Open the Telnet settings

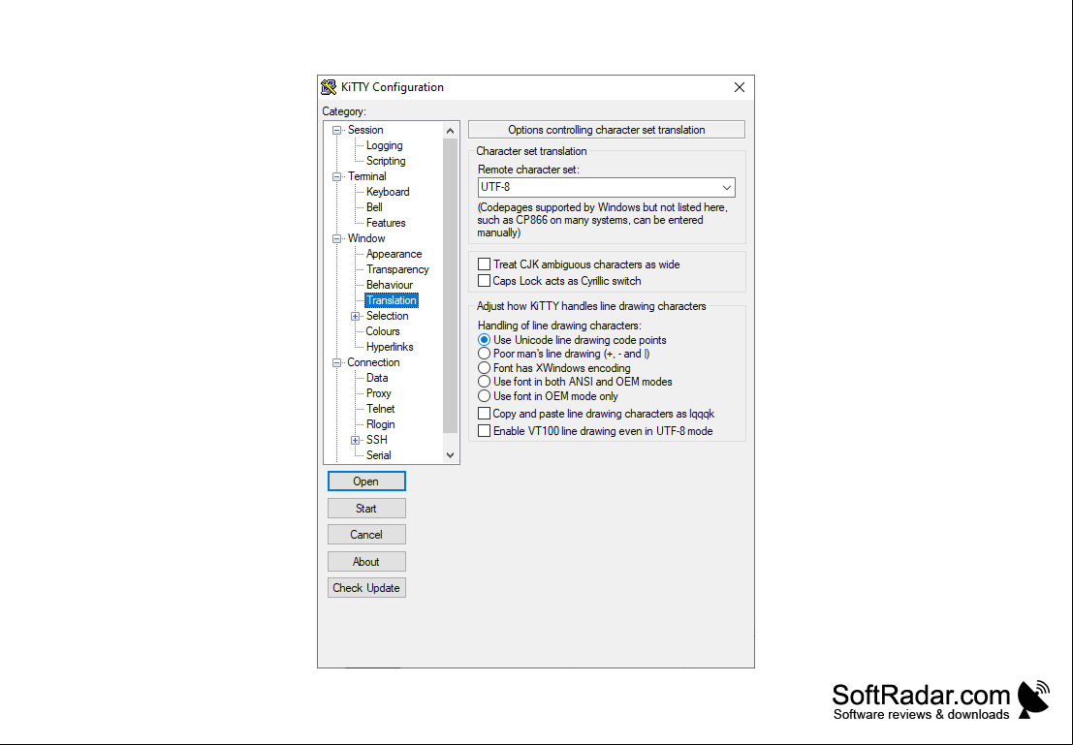pos(381,409)
